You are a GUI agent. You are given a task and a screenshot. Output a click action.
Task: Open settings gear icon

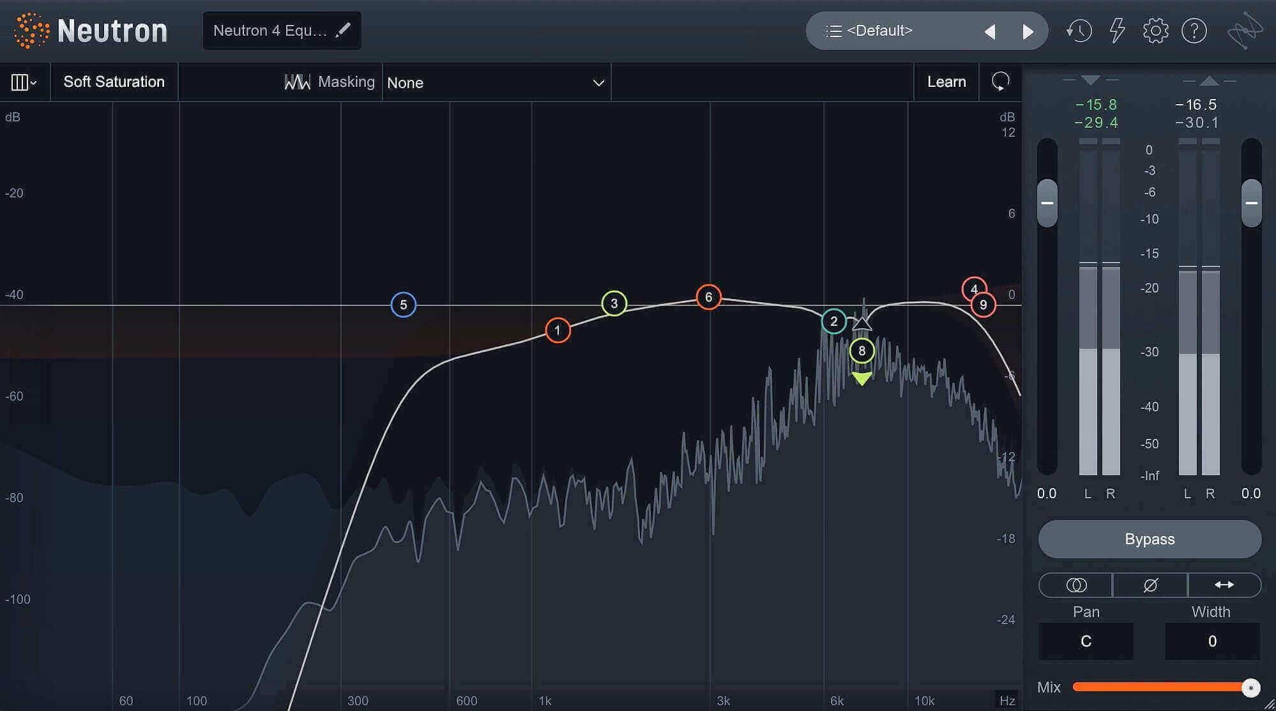point(1155,31)
